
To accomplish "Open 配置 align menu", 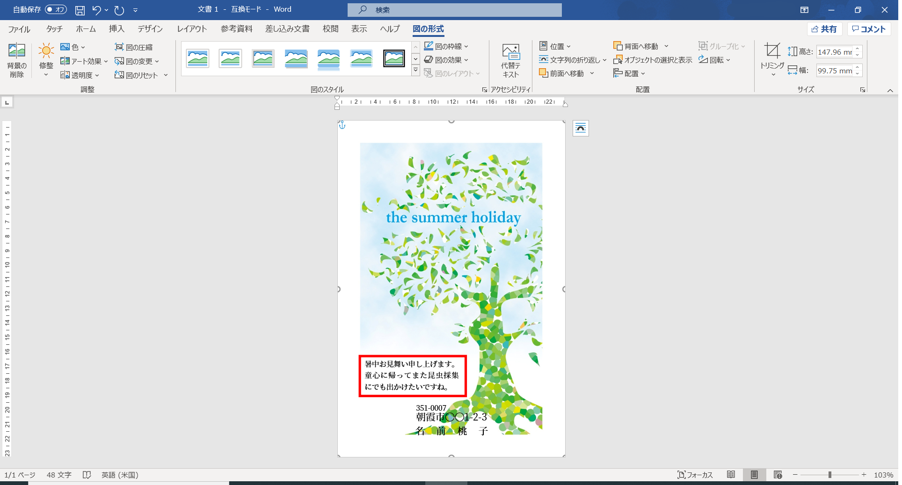I will click(629, 73).
